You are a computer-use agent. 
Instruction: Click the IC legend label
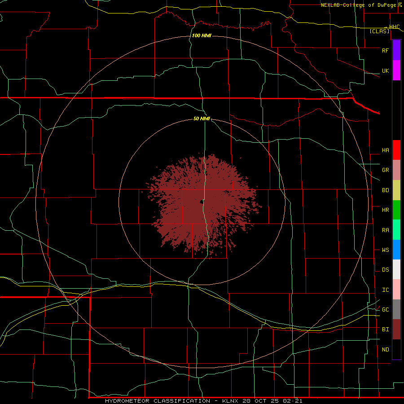pyautogui.click(x=385, y=290)
